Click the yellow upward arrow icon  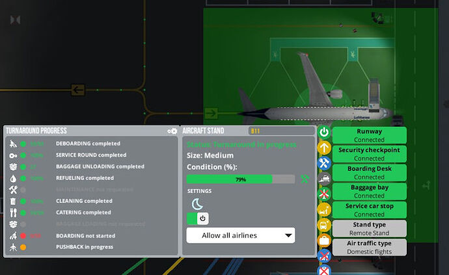[x=324, y=148]
